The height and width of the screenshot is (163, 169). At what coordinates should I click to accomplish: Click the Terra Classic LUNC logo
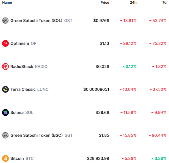[x=5, y=89]
